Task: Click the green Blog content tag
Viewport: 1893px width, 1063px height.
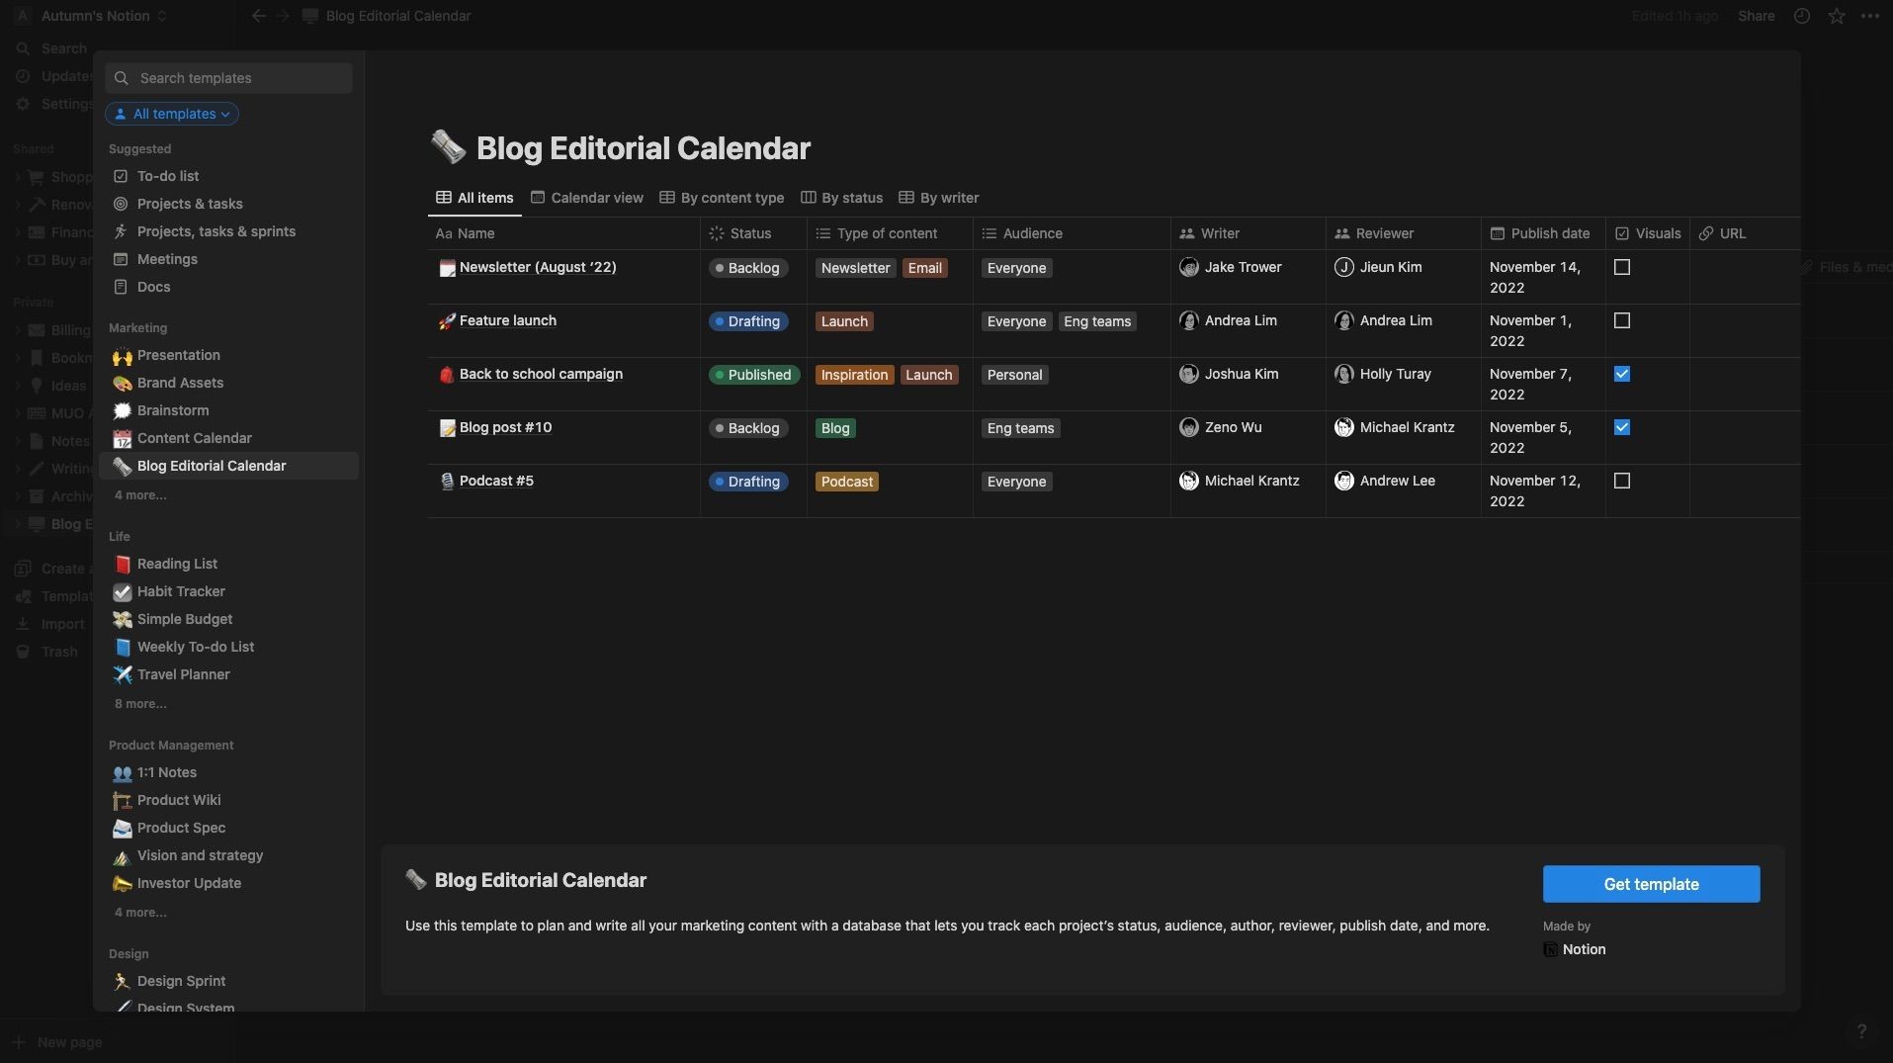Action: click(x=835, y=429)
